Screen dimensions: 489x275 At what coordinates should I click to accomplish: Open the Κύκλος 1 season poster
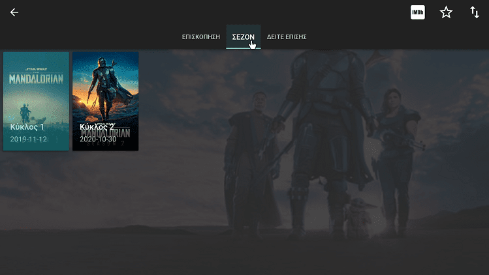point(36,101)
